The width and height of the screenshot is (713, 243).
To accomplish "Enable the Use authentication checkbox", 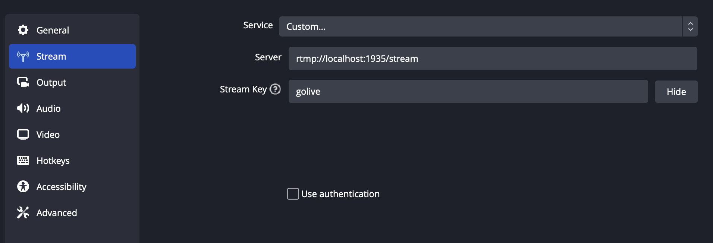I will 293,194.
